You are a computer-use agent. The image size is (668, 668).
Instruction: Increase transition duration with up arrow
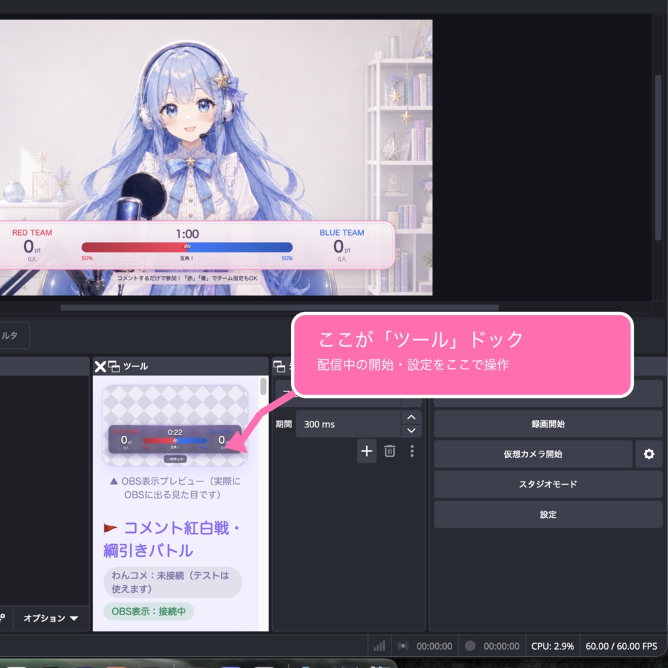point(411,417)
